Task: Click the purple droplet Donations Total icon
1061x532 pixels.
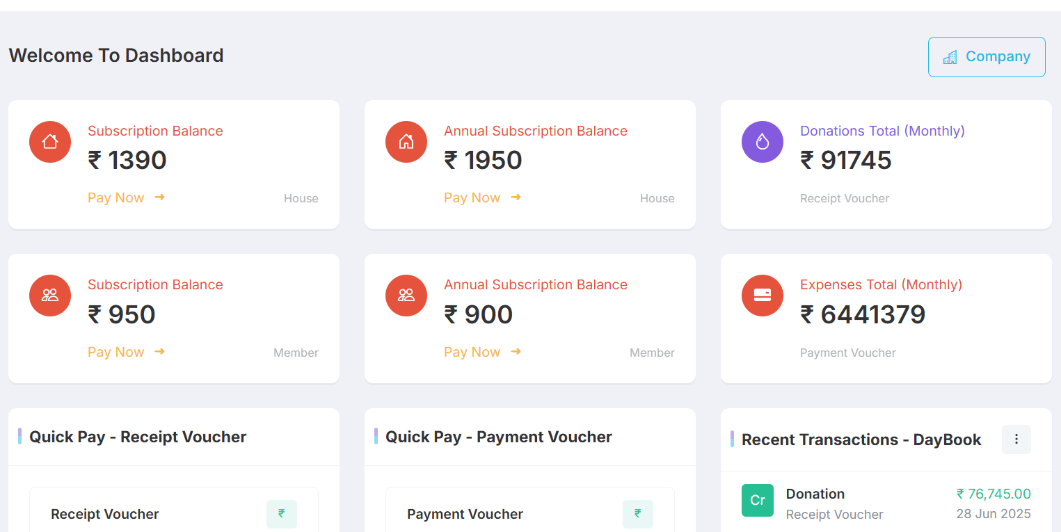Action: pyautogui.click(x=763, y=142)
